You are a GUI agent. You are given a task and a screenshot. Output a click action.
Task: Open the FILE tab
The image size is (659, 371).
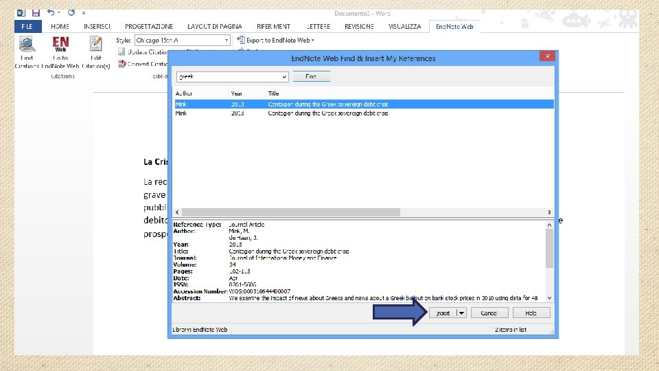click(x=27, y=27)
